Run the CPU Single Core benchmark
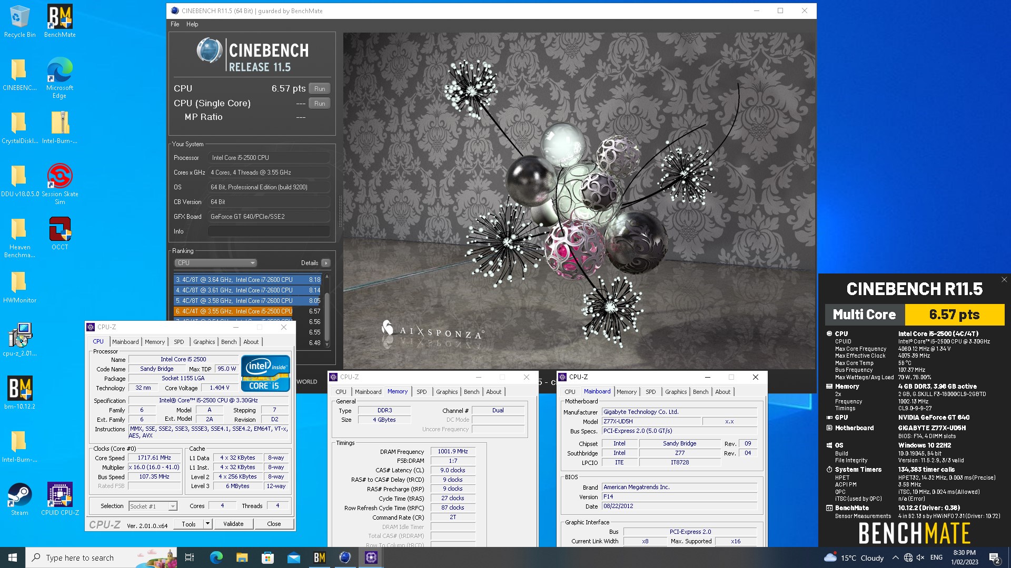This screenshot has width=1011, height=568. click(x=320, y=103)
